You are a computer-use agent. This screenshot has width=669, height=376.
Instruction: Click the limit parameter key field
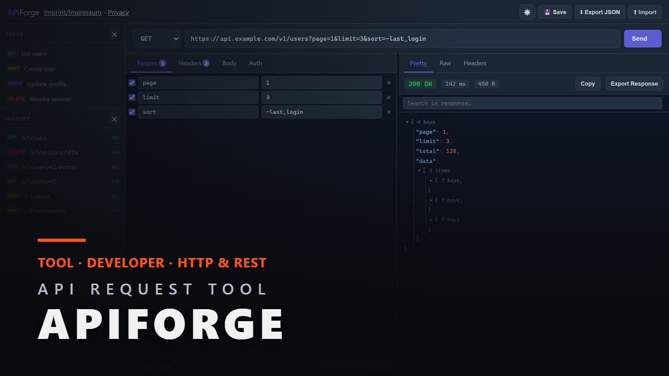(x=198, y=97)
